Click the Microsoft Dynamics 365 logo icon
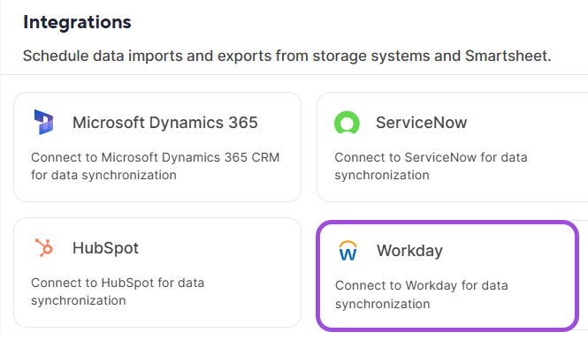Image resolution: width=588 pixels, height=340 pixels. 43,122
